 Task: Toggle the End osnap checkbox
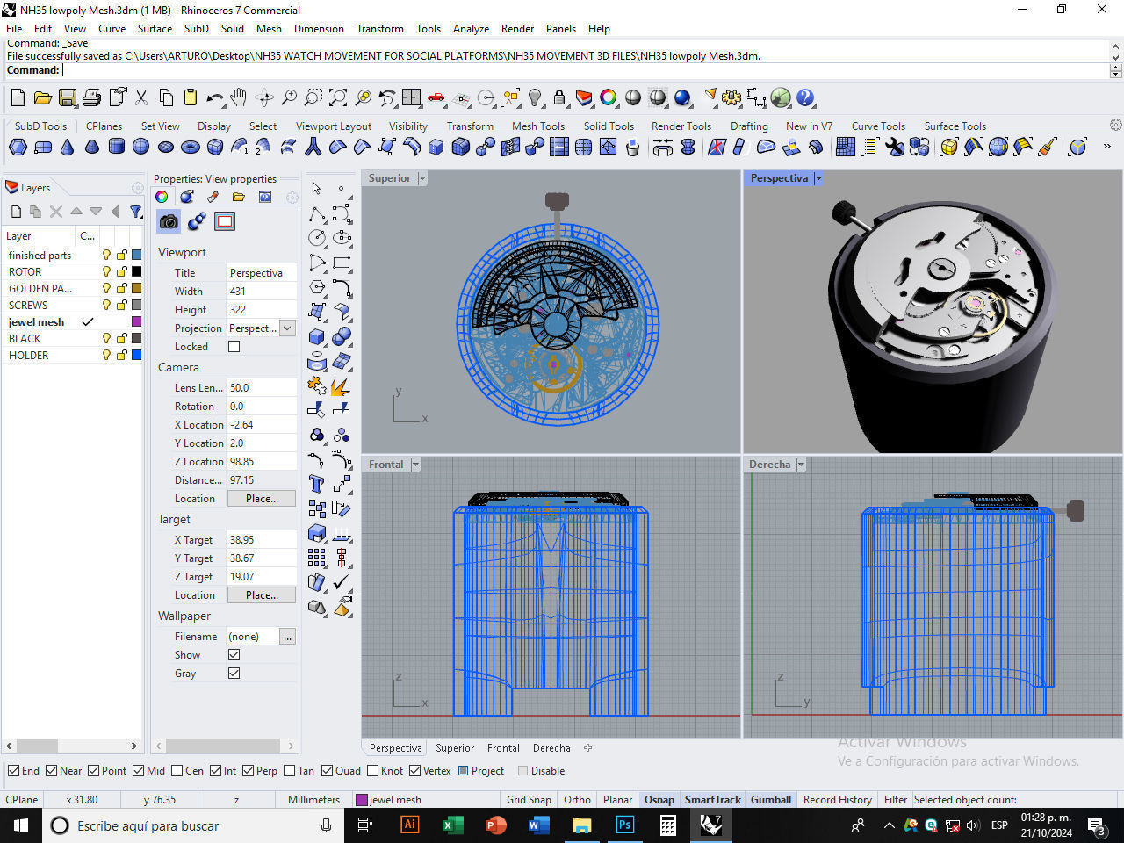click(13, 771)
